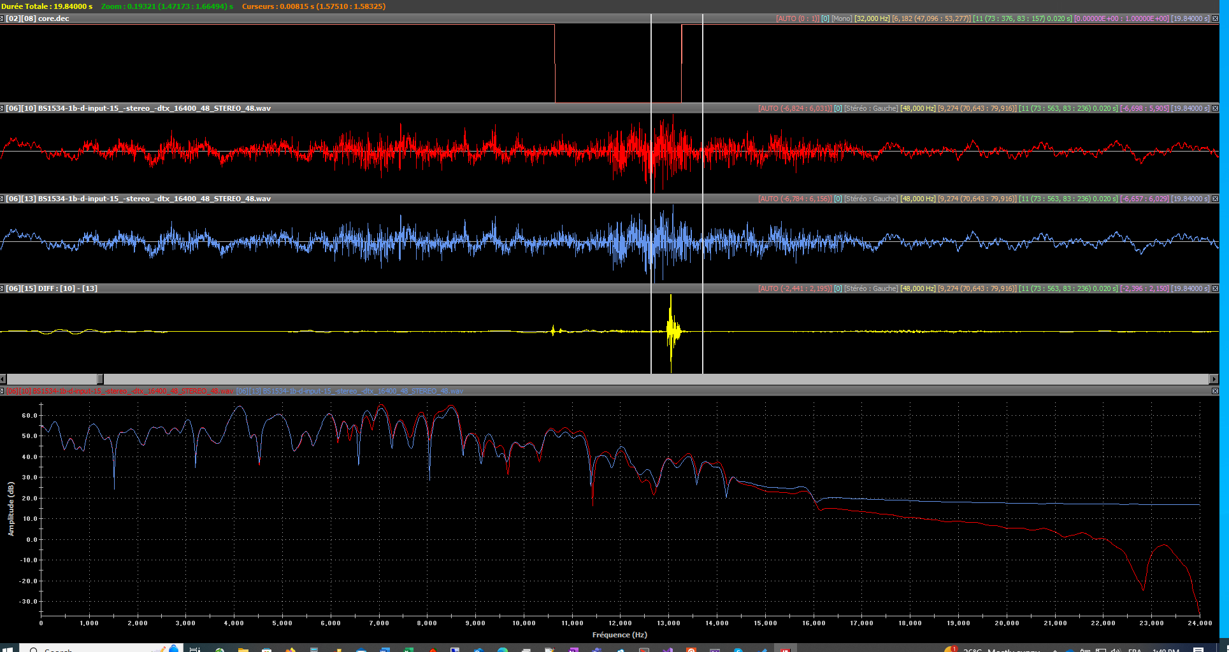Click the right arrow of the horizontal scrollbar
Viewport: 1229px width, 652px height.
pyautogui.click(x=1213, y=379)
